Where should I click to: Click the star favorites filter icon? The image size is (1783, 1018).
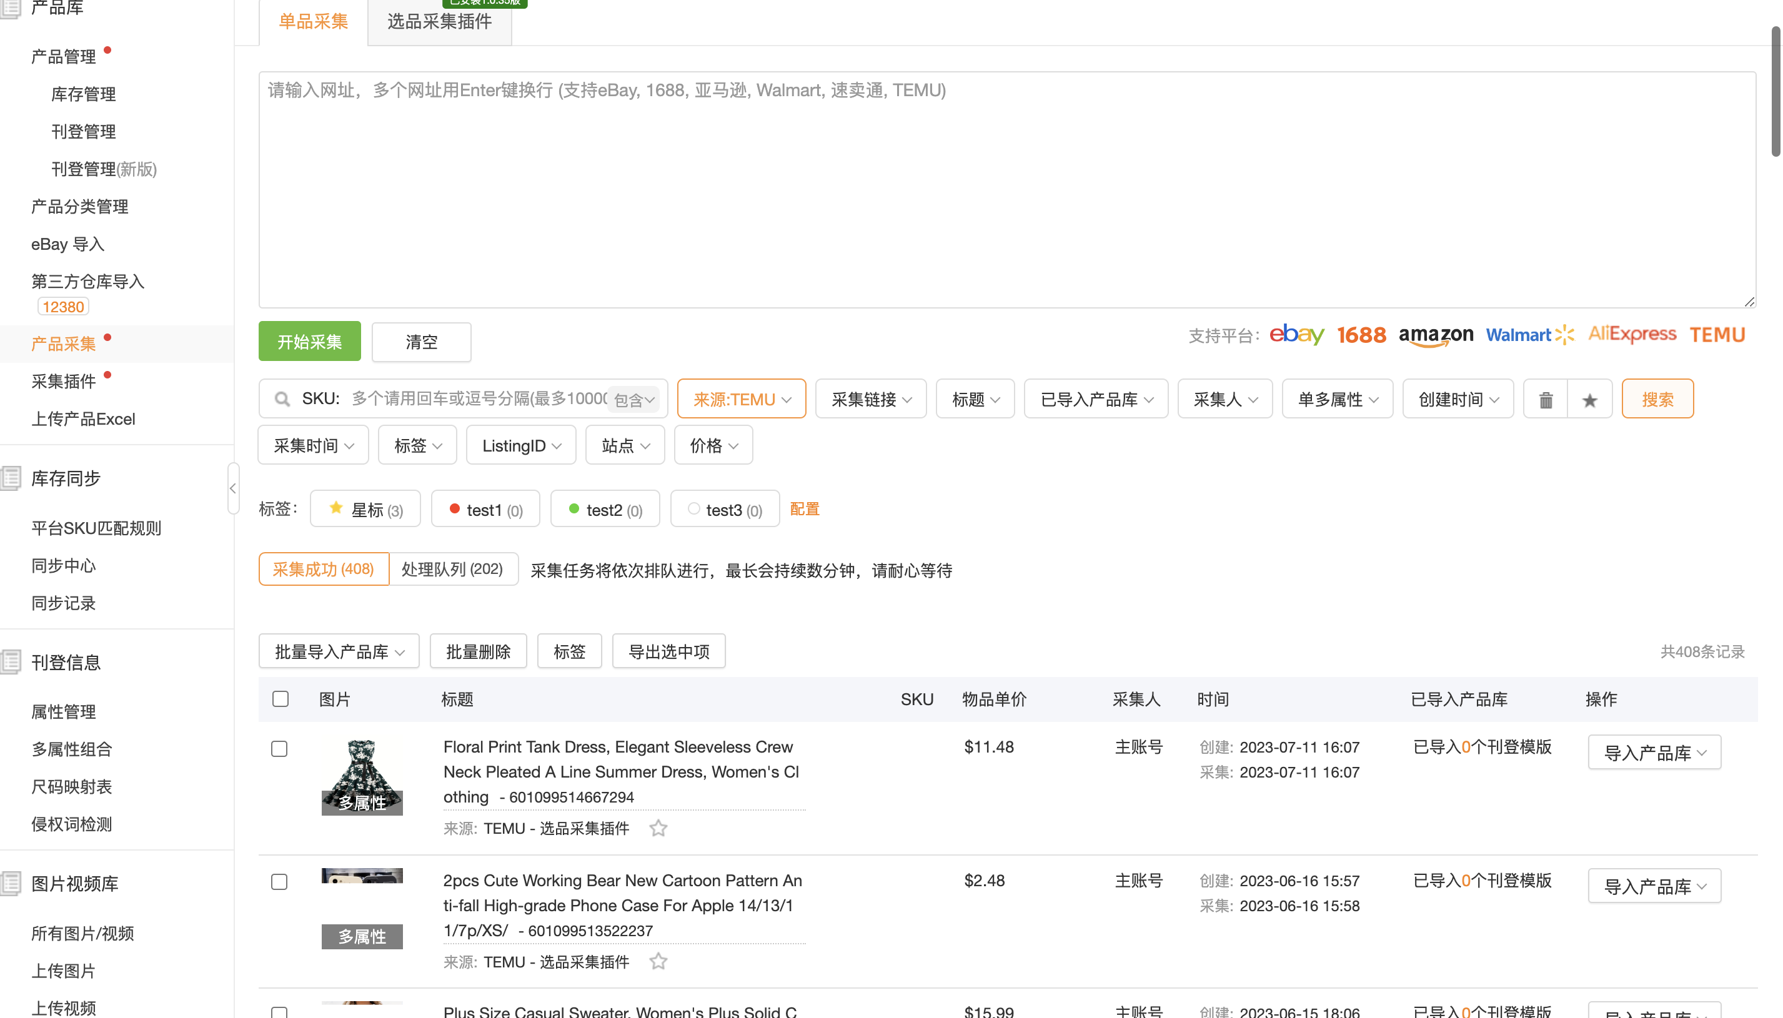1589,399
